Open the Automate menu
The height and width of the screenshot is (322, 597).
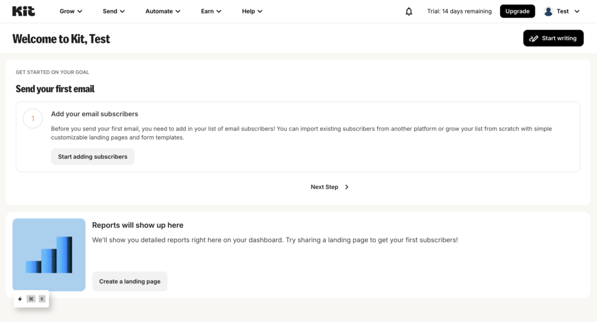pos(163,12)
